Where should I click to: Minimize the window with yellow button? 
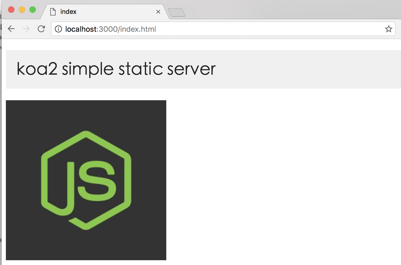[x=22, y=10]
